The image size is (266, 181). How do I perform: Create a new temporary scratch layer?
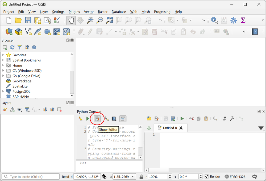pos(47,32)
